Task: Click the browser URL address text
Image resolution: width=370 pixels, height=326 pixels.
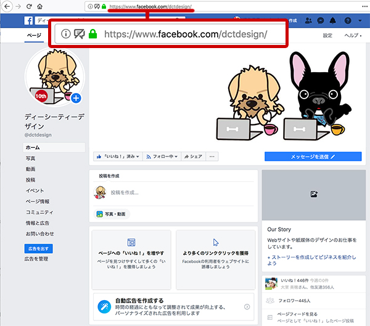Action: [x=150, y=7]
